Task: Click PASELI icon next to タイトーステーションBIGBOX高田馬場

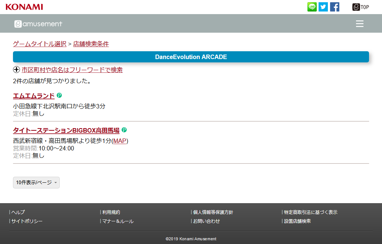Action: (x=124, y=130)
